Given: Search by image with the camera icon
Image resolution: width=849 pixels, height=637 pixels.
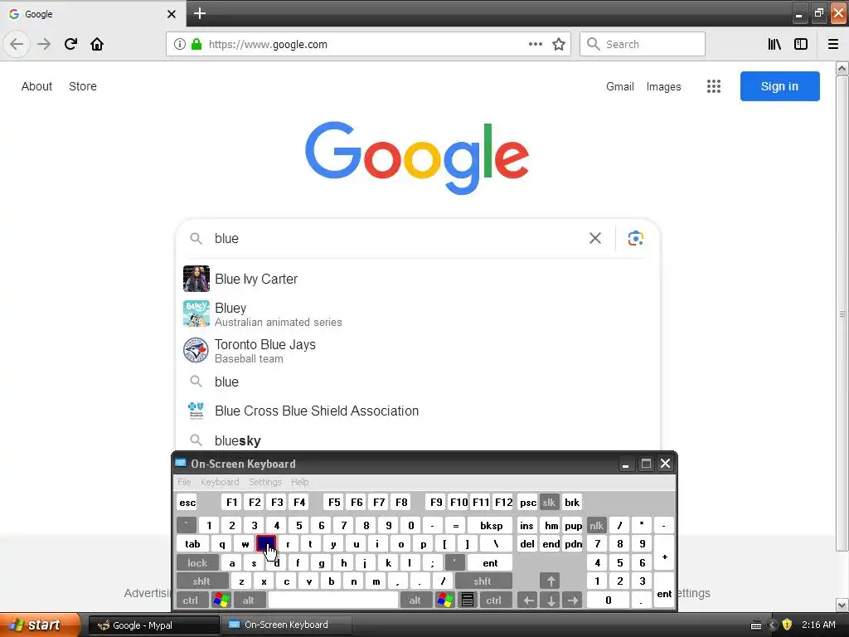Looking at the screenshot, I should pos(636,238).
